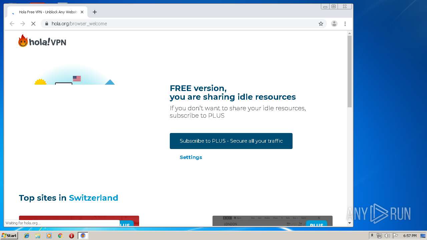Bookmark this page with the star
Image resolution: width=427 pixels, height=240 pixels.
tap(321, 24)
